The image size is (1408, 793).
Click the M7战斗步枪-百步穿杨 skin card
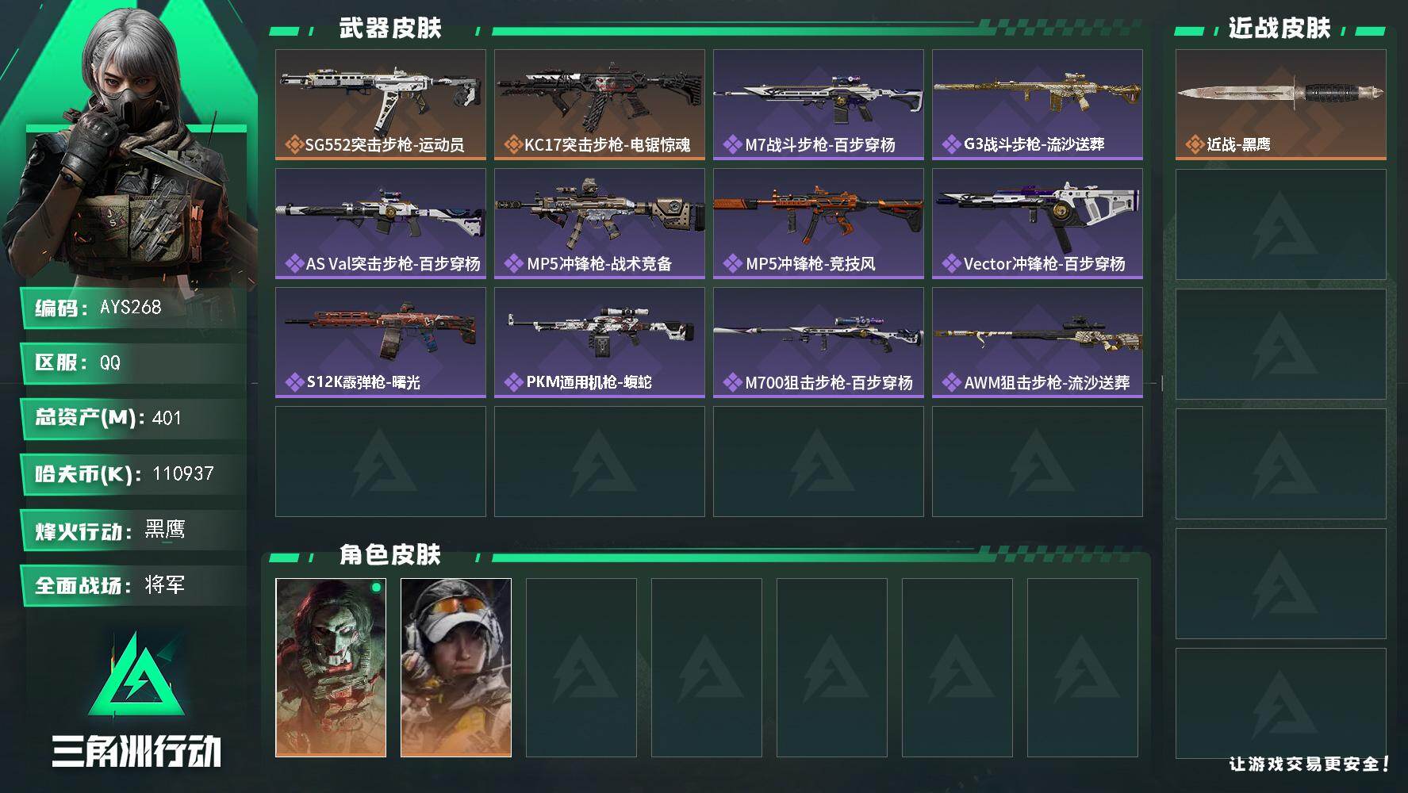(x=819, y=105)
